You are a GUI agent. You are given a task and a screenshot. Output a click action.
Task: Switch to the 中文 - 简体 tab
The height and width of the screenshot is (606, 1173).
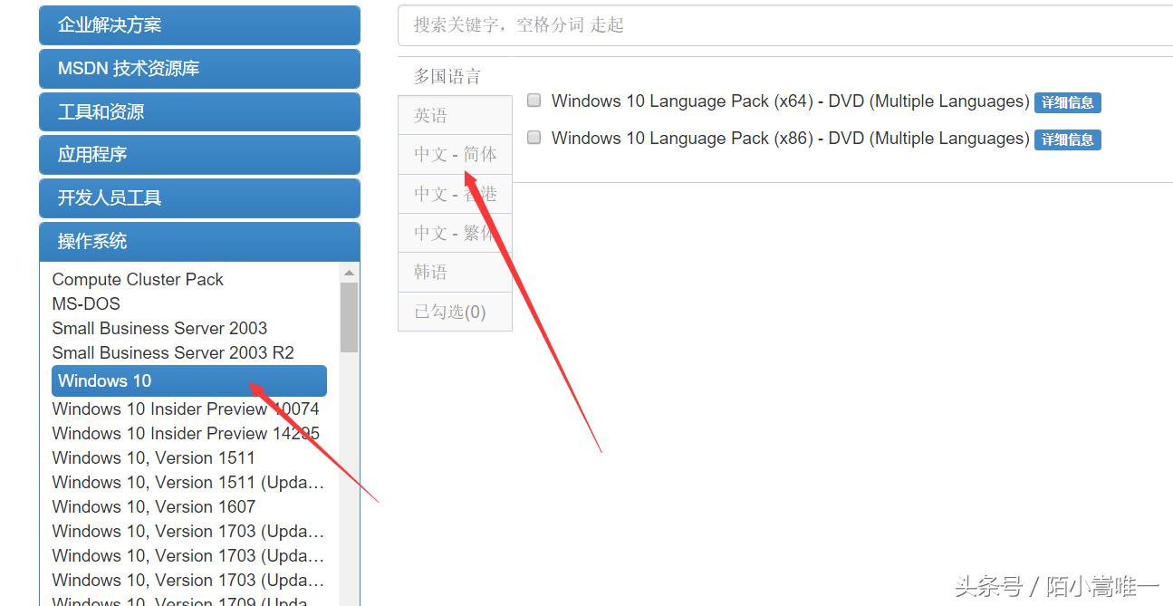point(455,154)
